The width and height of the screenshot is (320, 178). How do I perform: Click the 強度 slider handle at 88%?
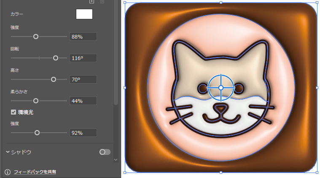coord(36,37)
